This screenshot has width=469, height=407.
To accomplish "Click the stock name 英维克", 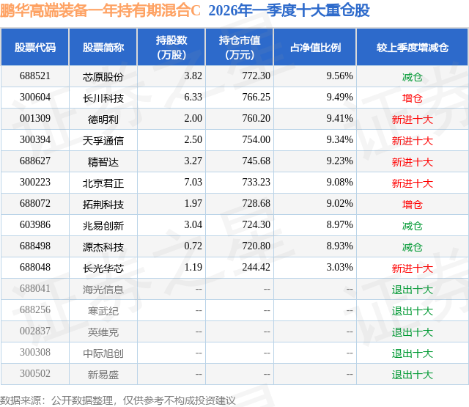I will [103, 332].
